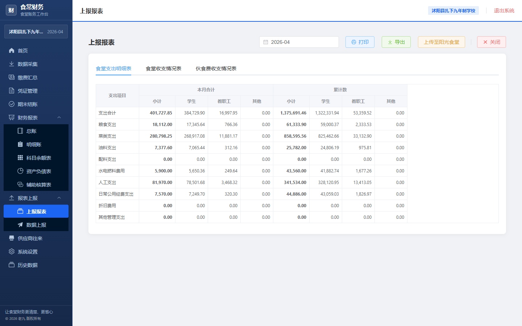This screenshot has height=326, width=522.
Task: Click the 财务报表 chart icon
Action: pos(12,117)
